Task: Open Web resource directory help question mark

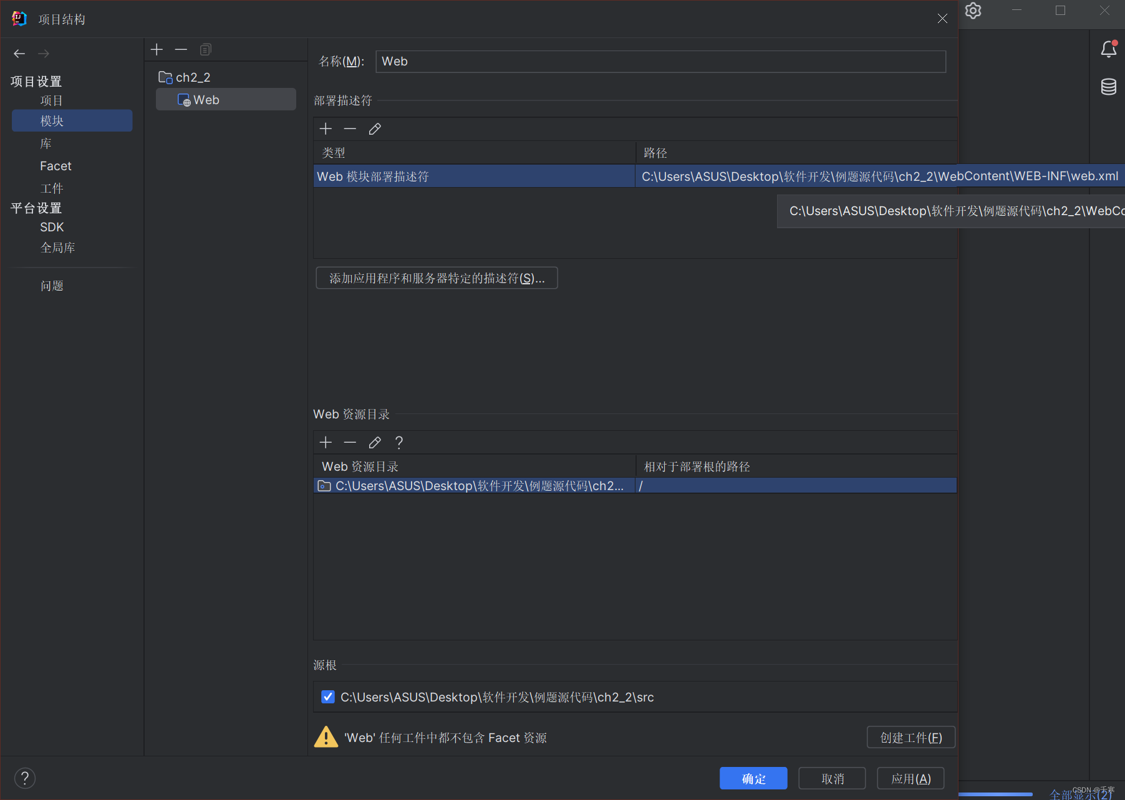Action: (399, 443)
